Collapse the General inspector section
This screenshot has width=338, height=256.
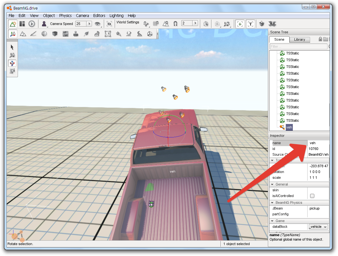272,184
